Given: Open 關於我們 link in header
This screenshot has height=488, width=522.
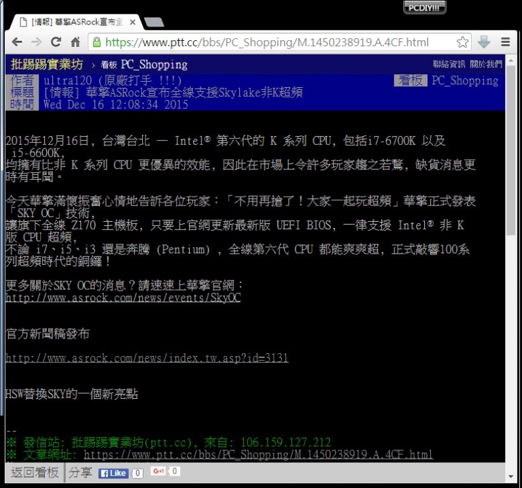Looking at the screenshot, I should (x=486, y=64).
